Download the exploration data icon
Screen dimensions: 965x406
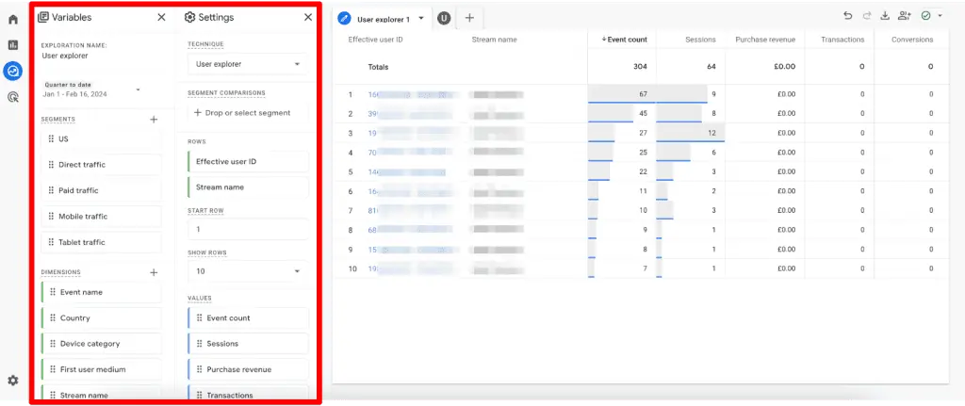tap(885, 17)
